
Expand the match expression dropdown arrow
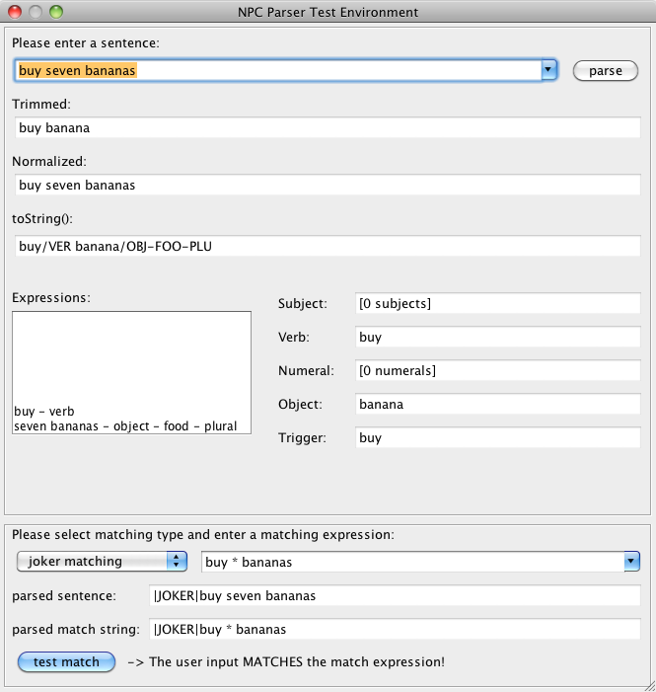point(630,562)
